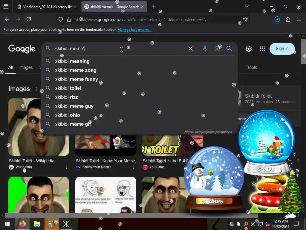The height and width of the screenshot is (230, 306).
Task: Open Skibidi Toilet Know Your Meme title
Action: (x=105, y=161)
